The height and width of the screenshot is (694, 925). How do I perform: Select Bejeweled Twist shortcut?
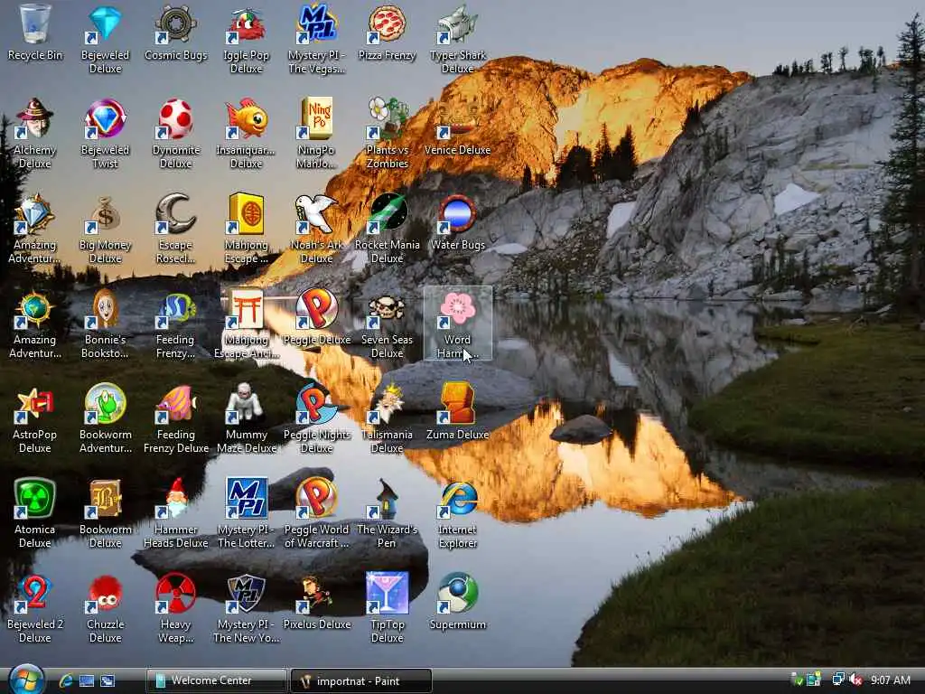point(105,134)
